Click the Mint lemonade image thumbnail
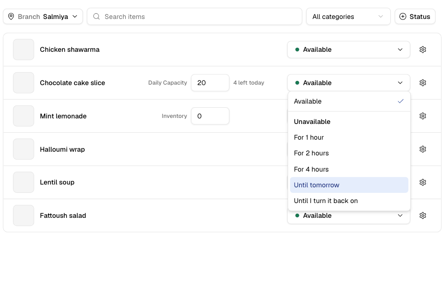 (24, 116)
